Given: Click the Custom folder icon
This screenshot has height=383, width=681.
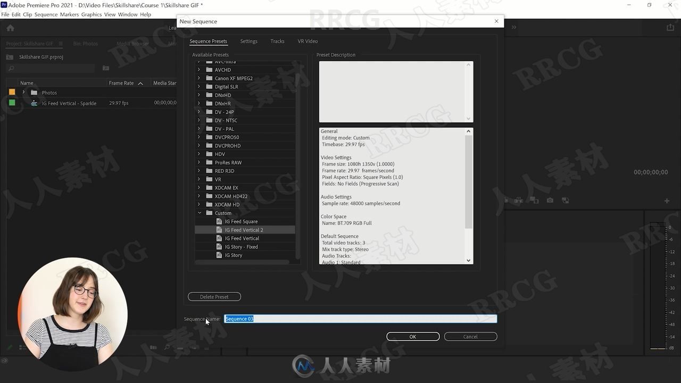Looking at the screenshot, I should pos(209,213).
